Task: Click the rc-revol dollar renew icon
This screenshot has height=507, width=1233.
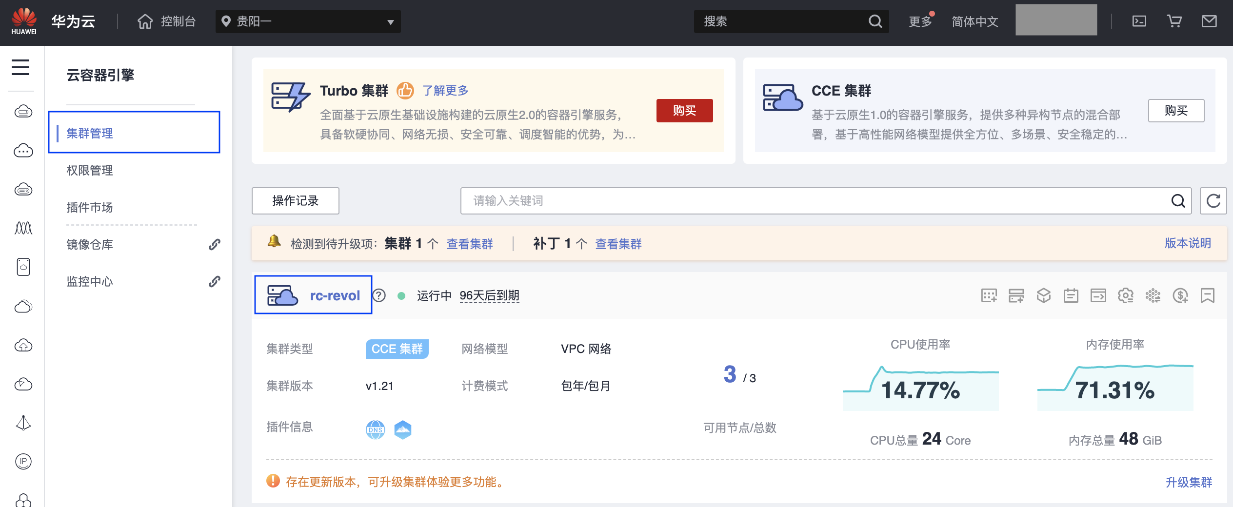Action: pyautogui.click(x=1180, y=295)
